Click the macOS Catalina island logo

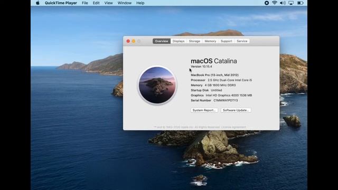point(157,85)
